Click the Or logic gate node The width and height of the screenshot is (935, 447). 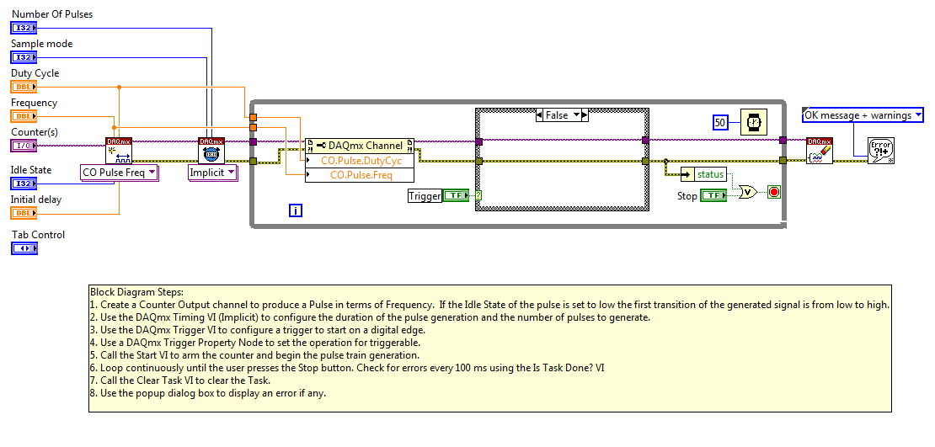pos(748,193)
